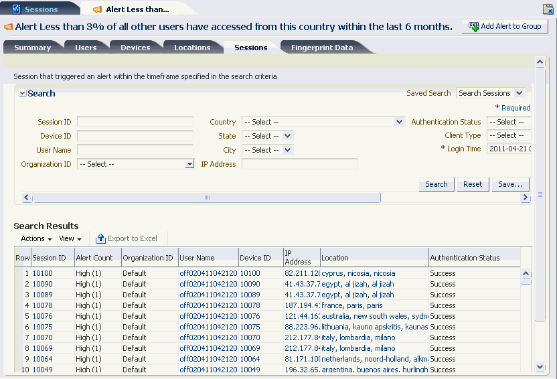Click the Login Time field
Image resolution: width=557 pixels, height=379 pixels.
[x=509, y=149]
